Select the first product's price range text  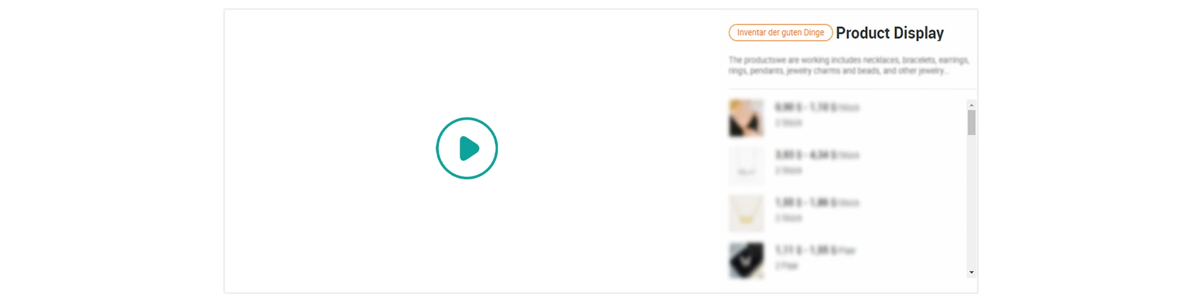[x=817, y=107]
